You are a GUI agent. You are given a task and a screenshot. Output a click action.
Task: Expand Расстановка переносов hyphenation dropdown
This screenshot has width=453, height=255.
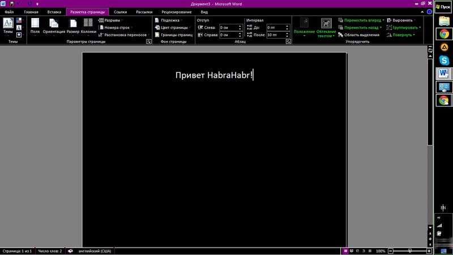point(124,35)
